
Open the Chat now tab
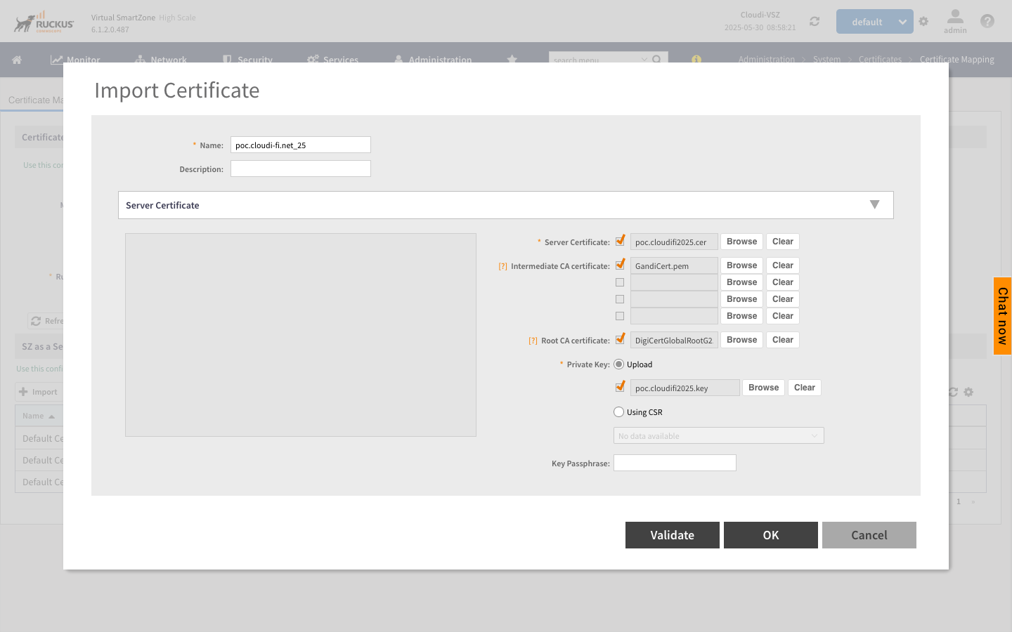coord(1002,316)
